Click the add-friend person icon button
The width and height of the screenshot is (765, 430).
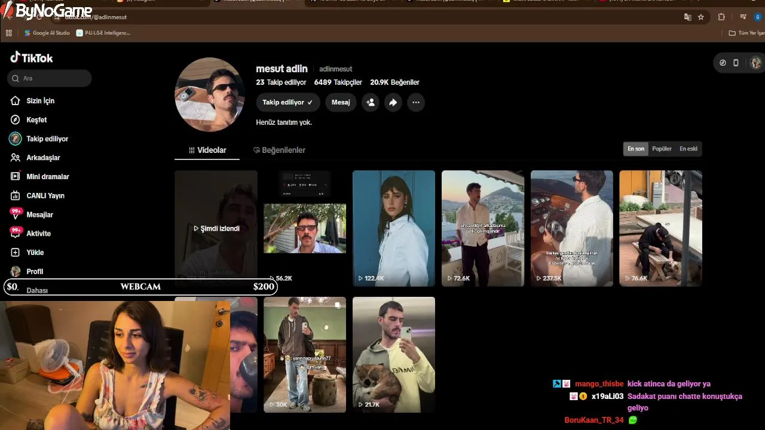(371, 102)
